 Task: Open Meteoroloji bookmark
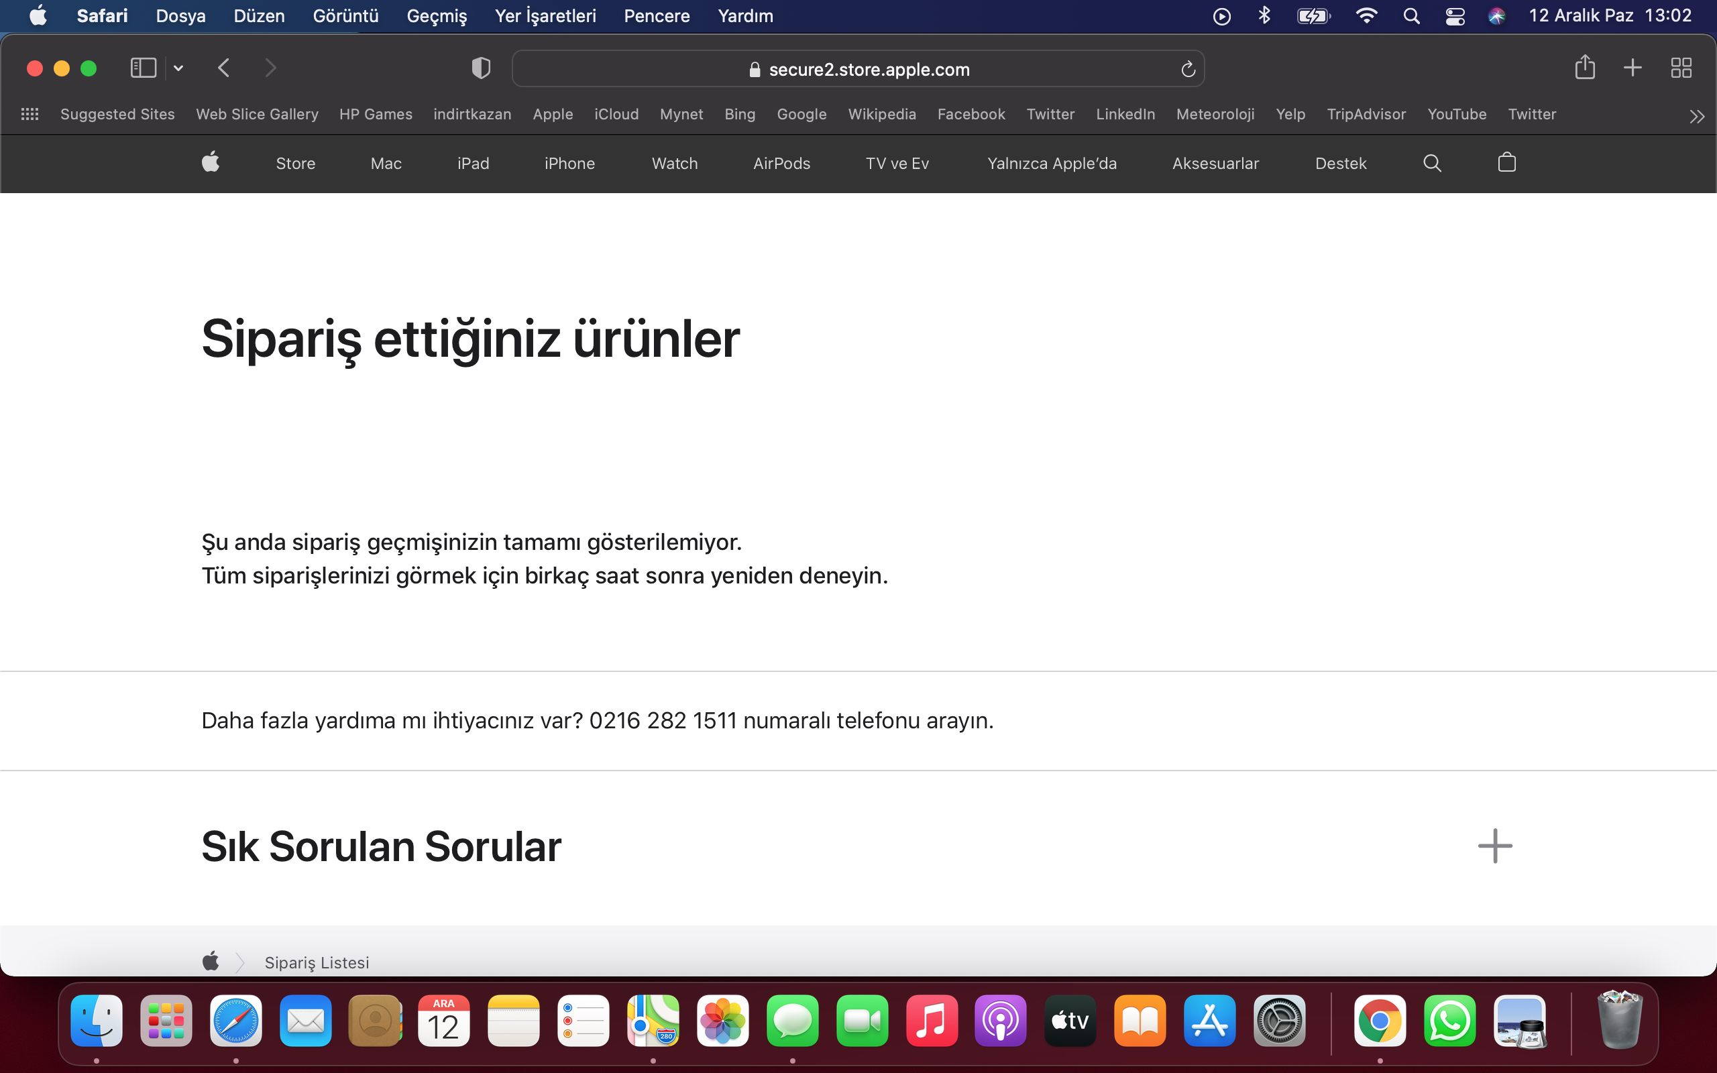(1215, 114)
